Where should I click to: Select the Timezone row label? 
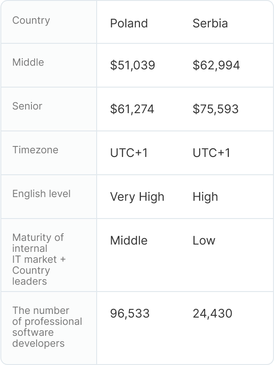(x=35, y=150)
